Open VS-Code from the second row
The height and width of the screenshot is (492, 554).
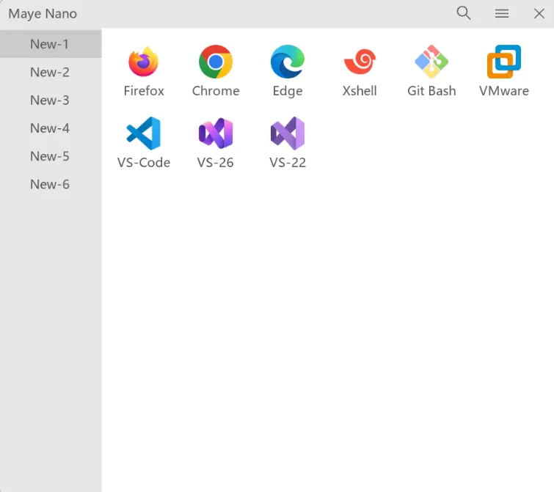point(144,134)
